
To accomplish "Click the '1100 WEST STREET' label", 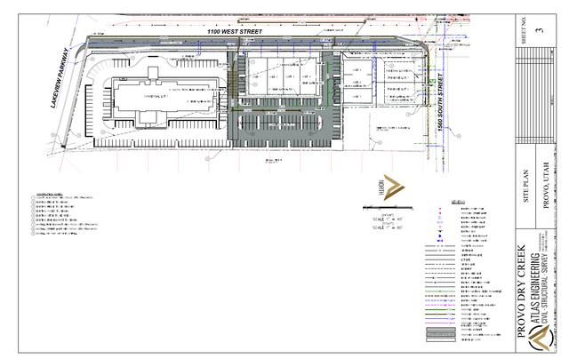I will point(235,32).
